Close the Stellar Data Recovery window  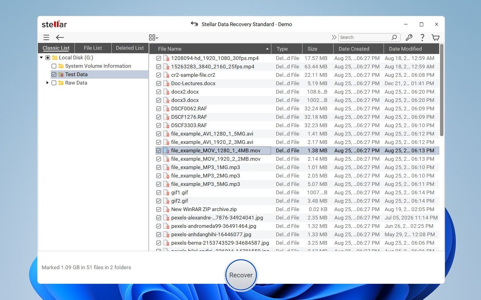click(437, 24)
